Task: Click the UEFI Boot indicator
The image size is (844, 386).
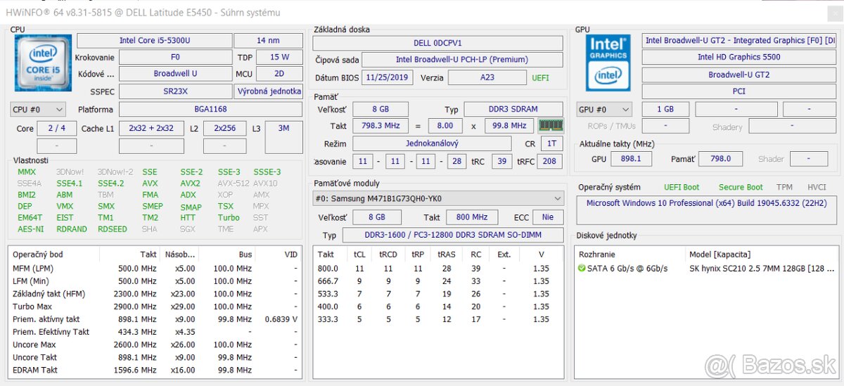Action: [x=682, y=187]
